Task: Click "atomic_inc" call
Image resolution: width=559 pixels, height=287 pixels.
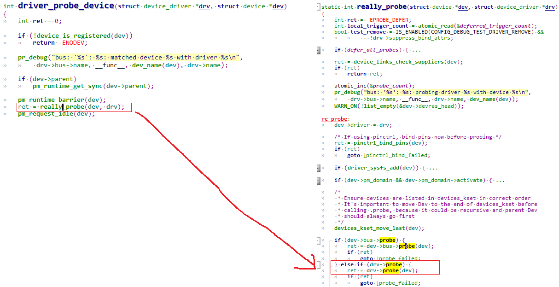Action: (350, 86)
